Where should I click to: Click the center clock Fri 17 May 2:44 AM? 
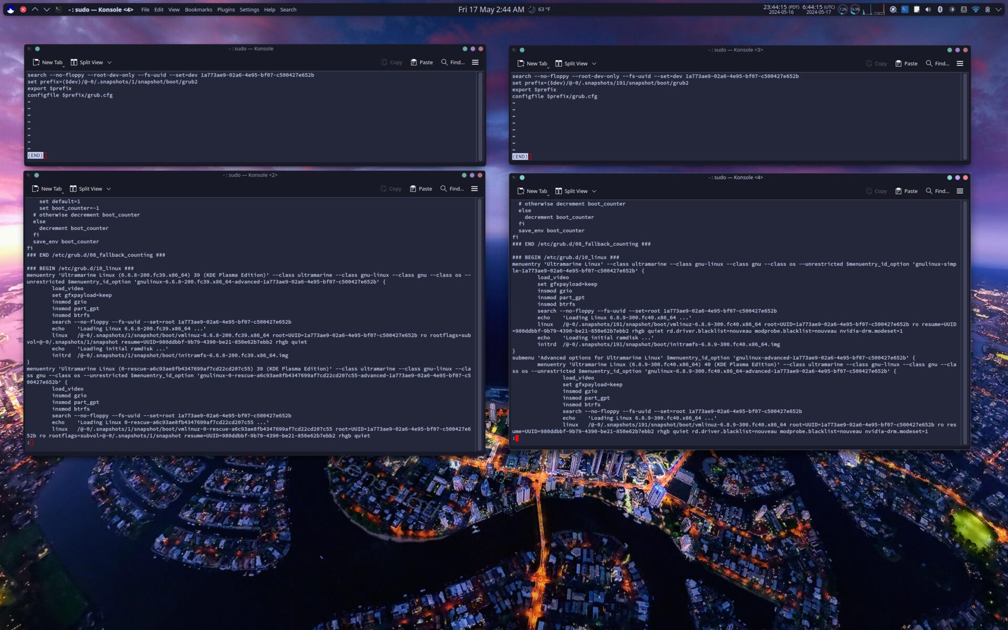[x=491, y=9]
